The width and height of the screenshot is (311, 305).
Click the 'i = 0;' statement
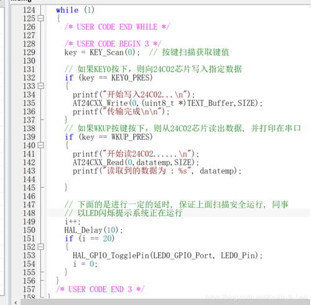click(x=85, y=264)
